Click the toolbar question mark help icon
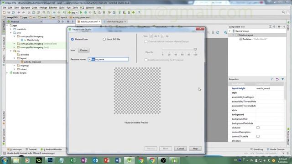 [x=139, y=12]
